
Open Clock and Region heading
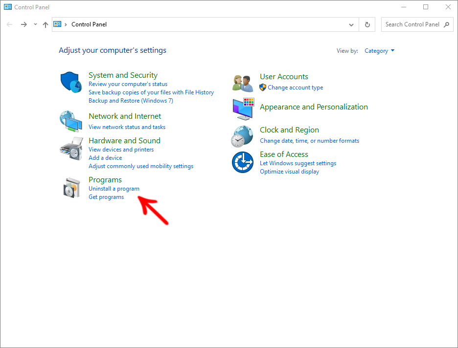point(290,130)
